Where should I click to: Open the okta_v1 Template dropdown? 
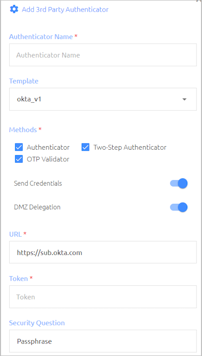click(x=103, y=99)
